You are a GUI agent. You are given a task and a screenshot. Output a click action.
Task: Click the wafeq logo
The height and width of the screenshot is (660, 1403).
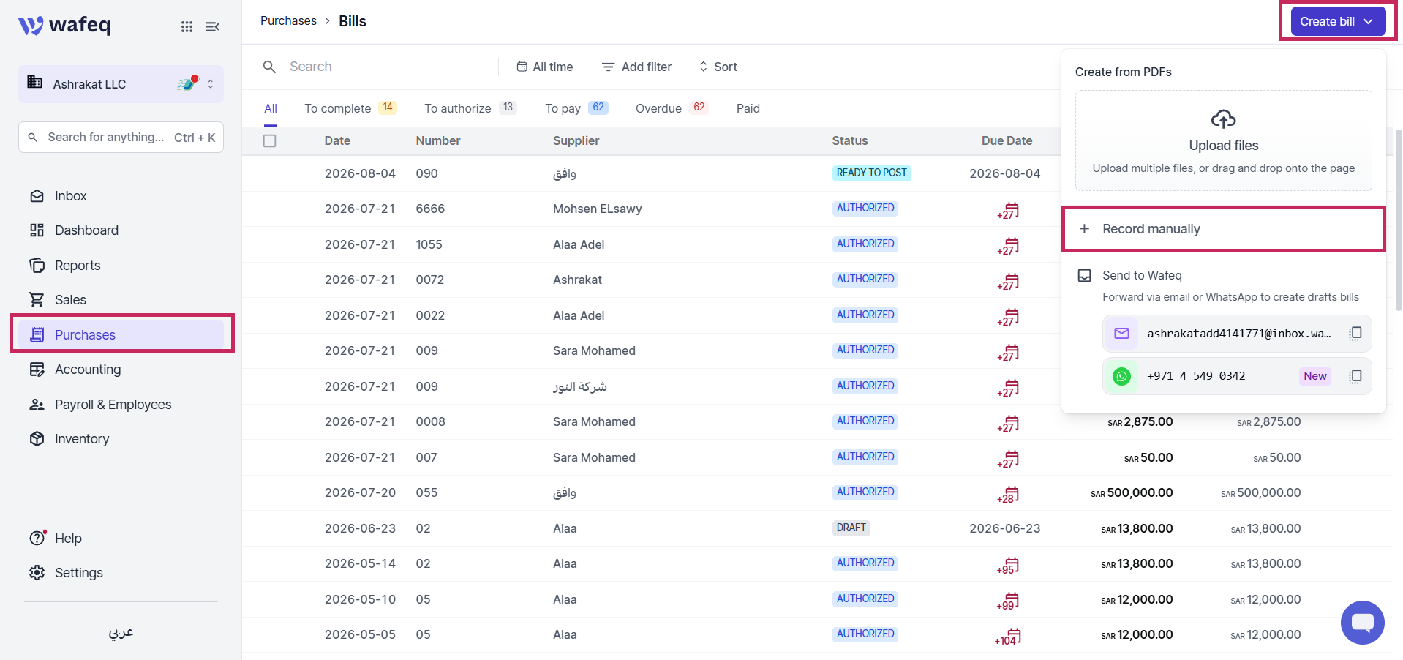(64, 25)
